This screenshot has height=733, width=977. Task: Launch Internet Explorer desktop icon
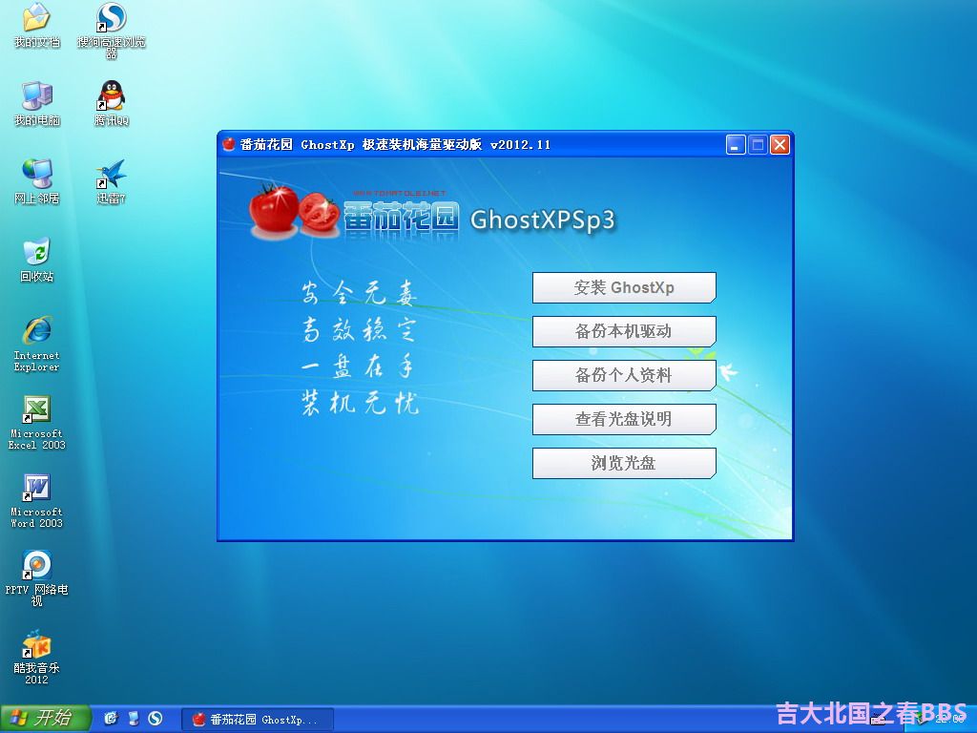point(37,344)
